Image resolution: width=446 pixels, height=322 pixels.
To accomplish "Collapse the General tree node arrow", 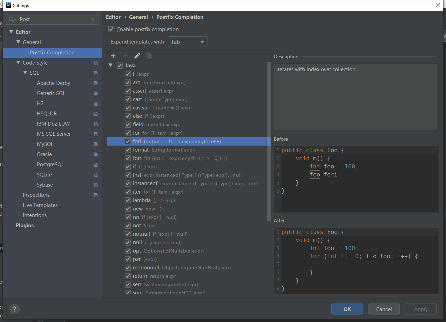I will click(x=18, y=42).
